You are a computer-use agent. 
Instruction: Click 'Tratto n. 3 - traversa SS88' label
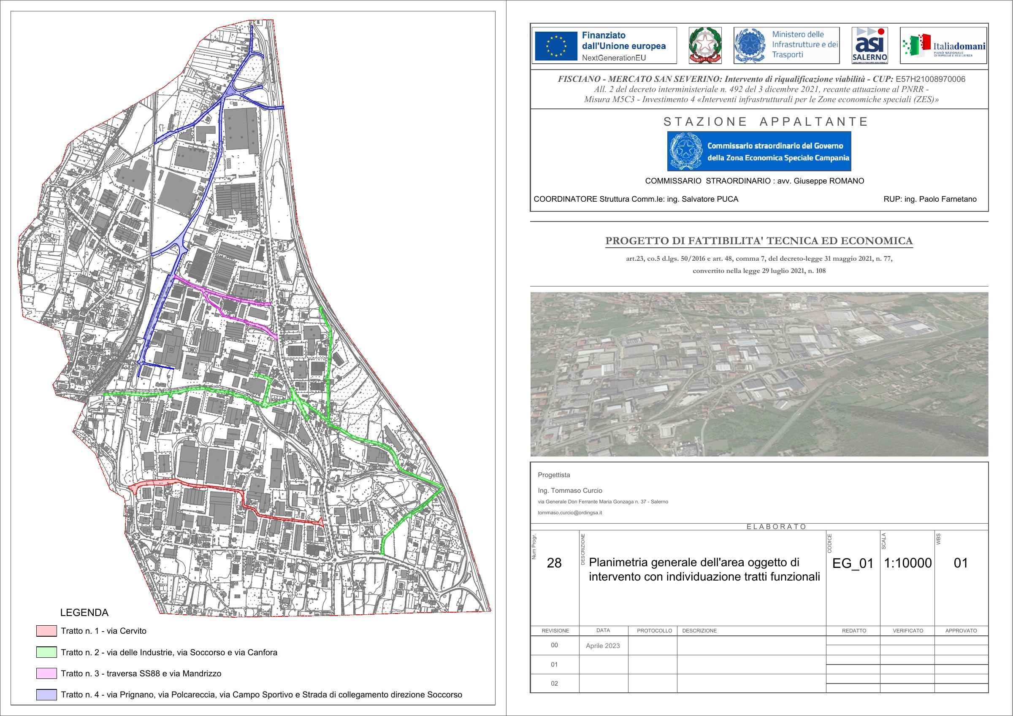tap(141, 673)
